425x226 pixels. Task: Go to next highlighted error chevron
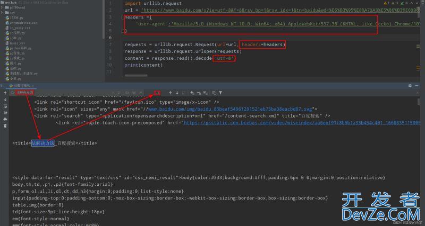(x=417, y=3)
